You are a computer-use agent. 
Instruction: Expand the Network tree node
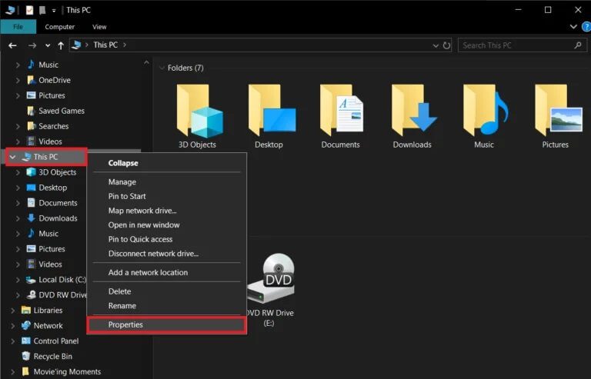pos(12,326)
